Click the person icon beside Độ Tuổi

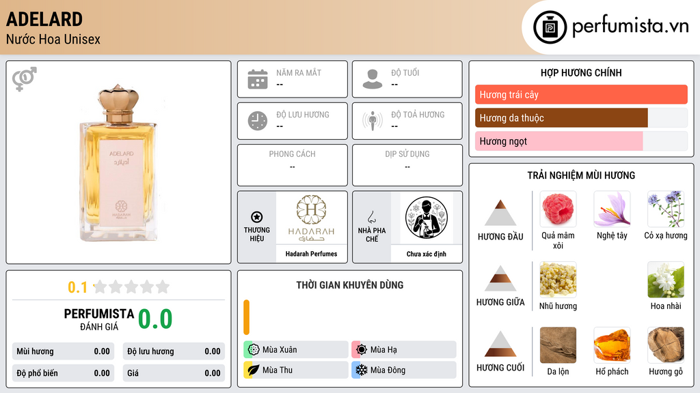pos(373,79)
